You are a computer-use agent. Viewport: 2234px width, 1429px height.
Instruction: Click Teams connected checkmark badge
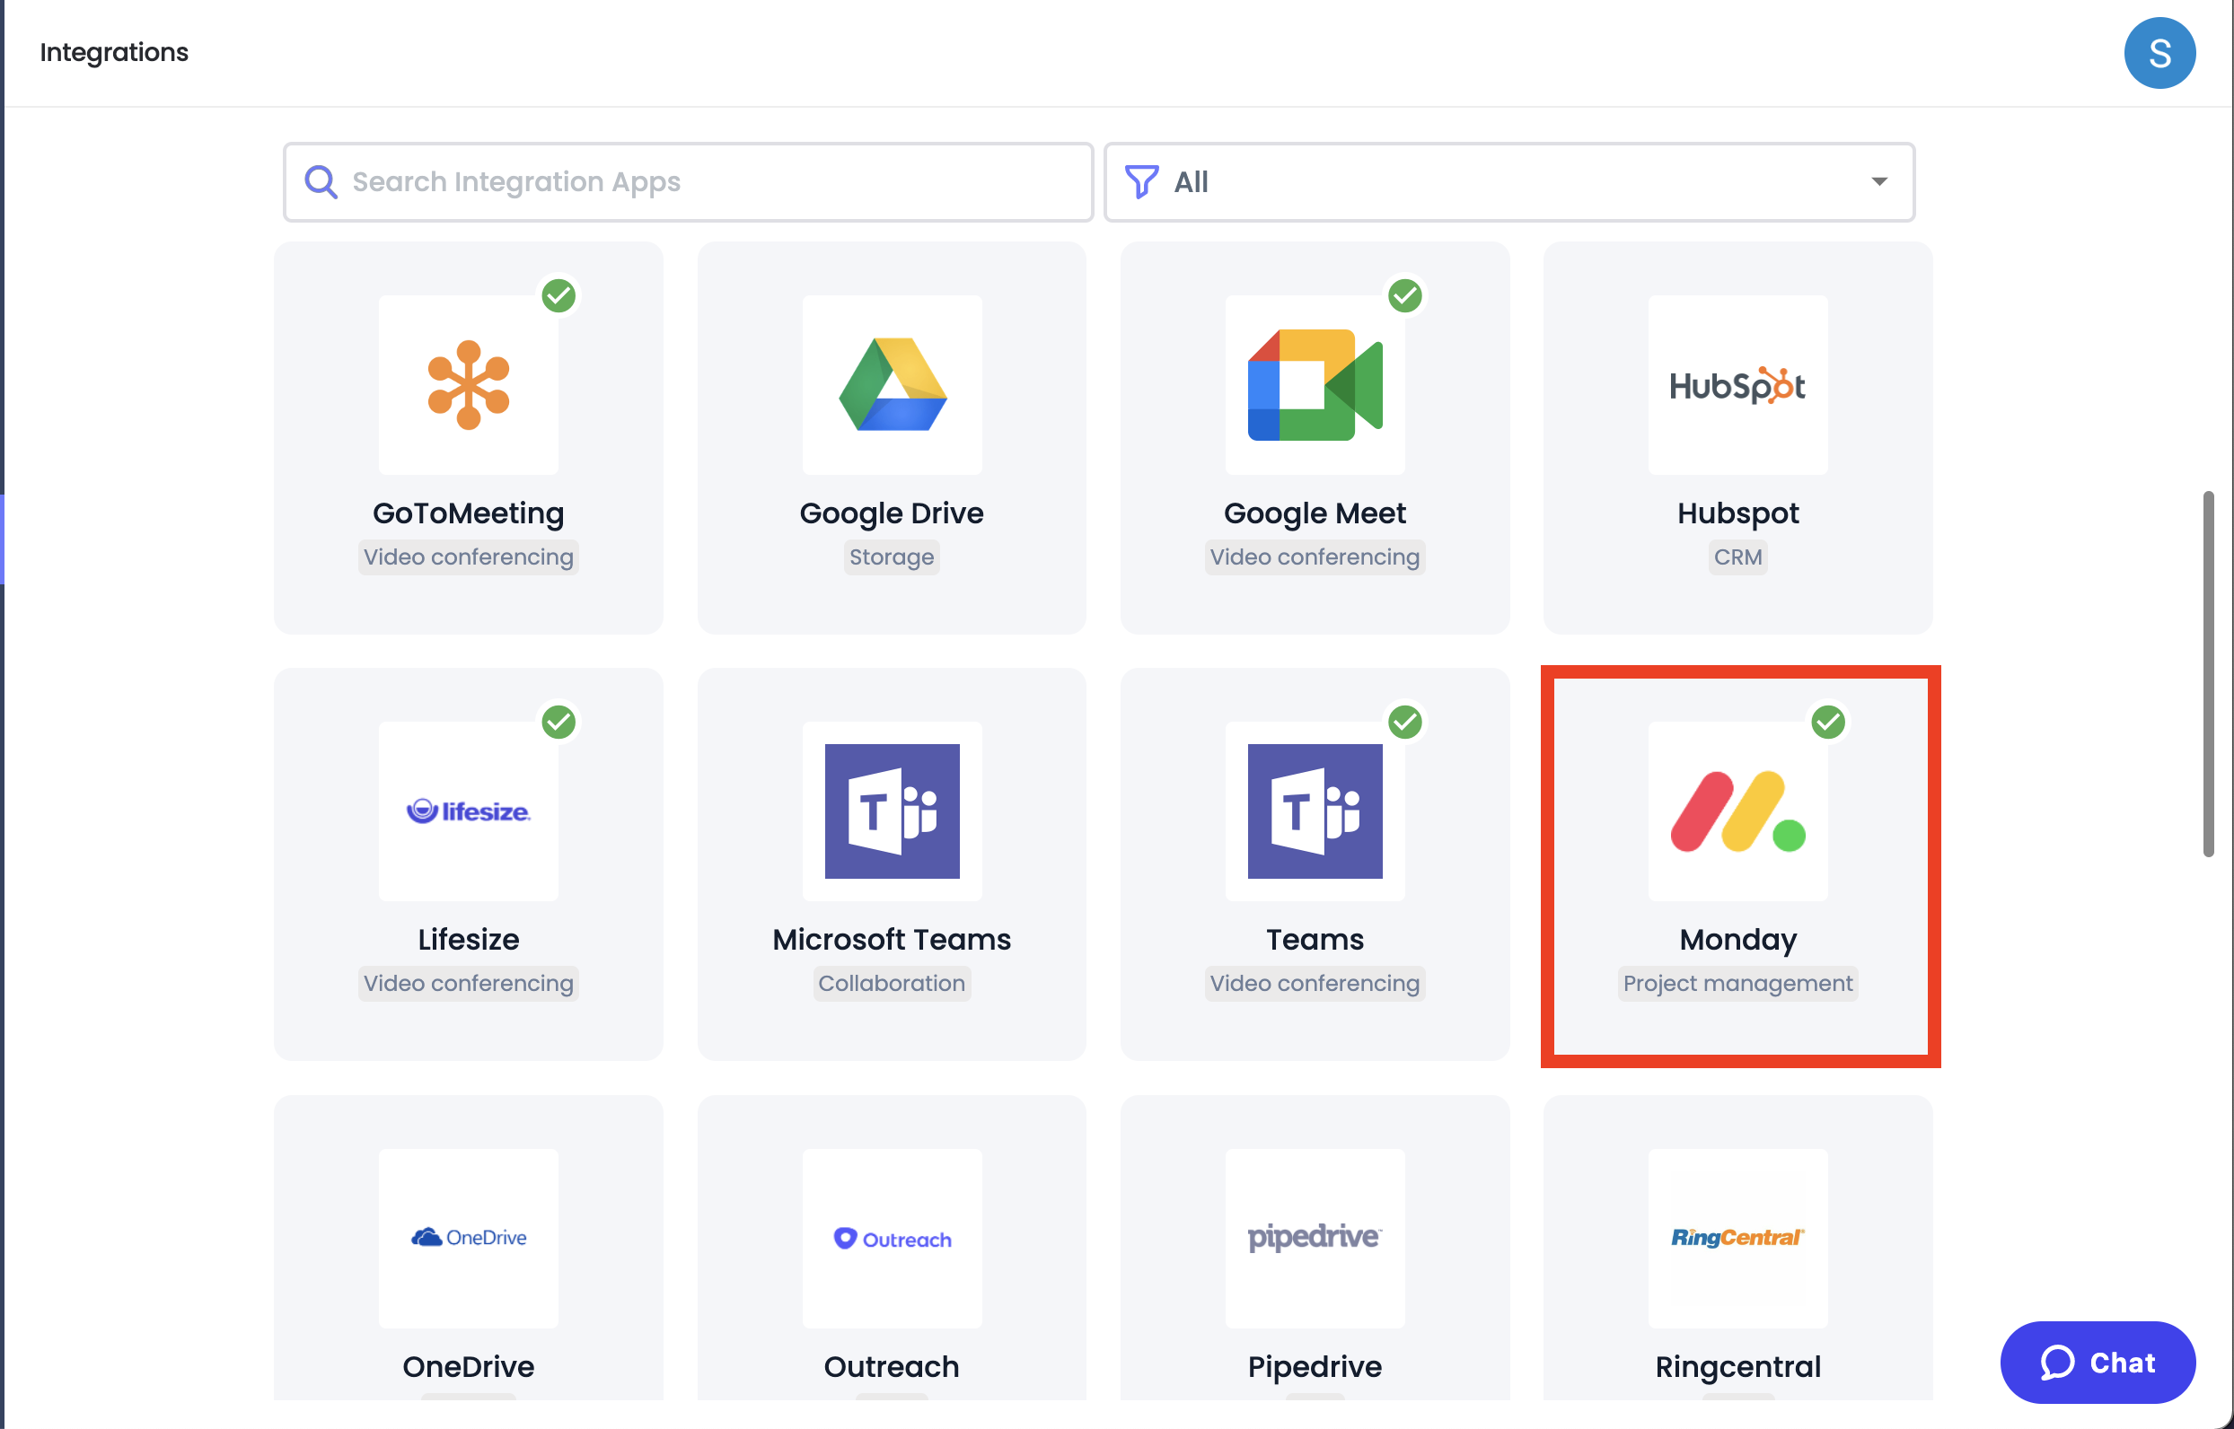(1405, 722)
